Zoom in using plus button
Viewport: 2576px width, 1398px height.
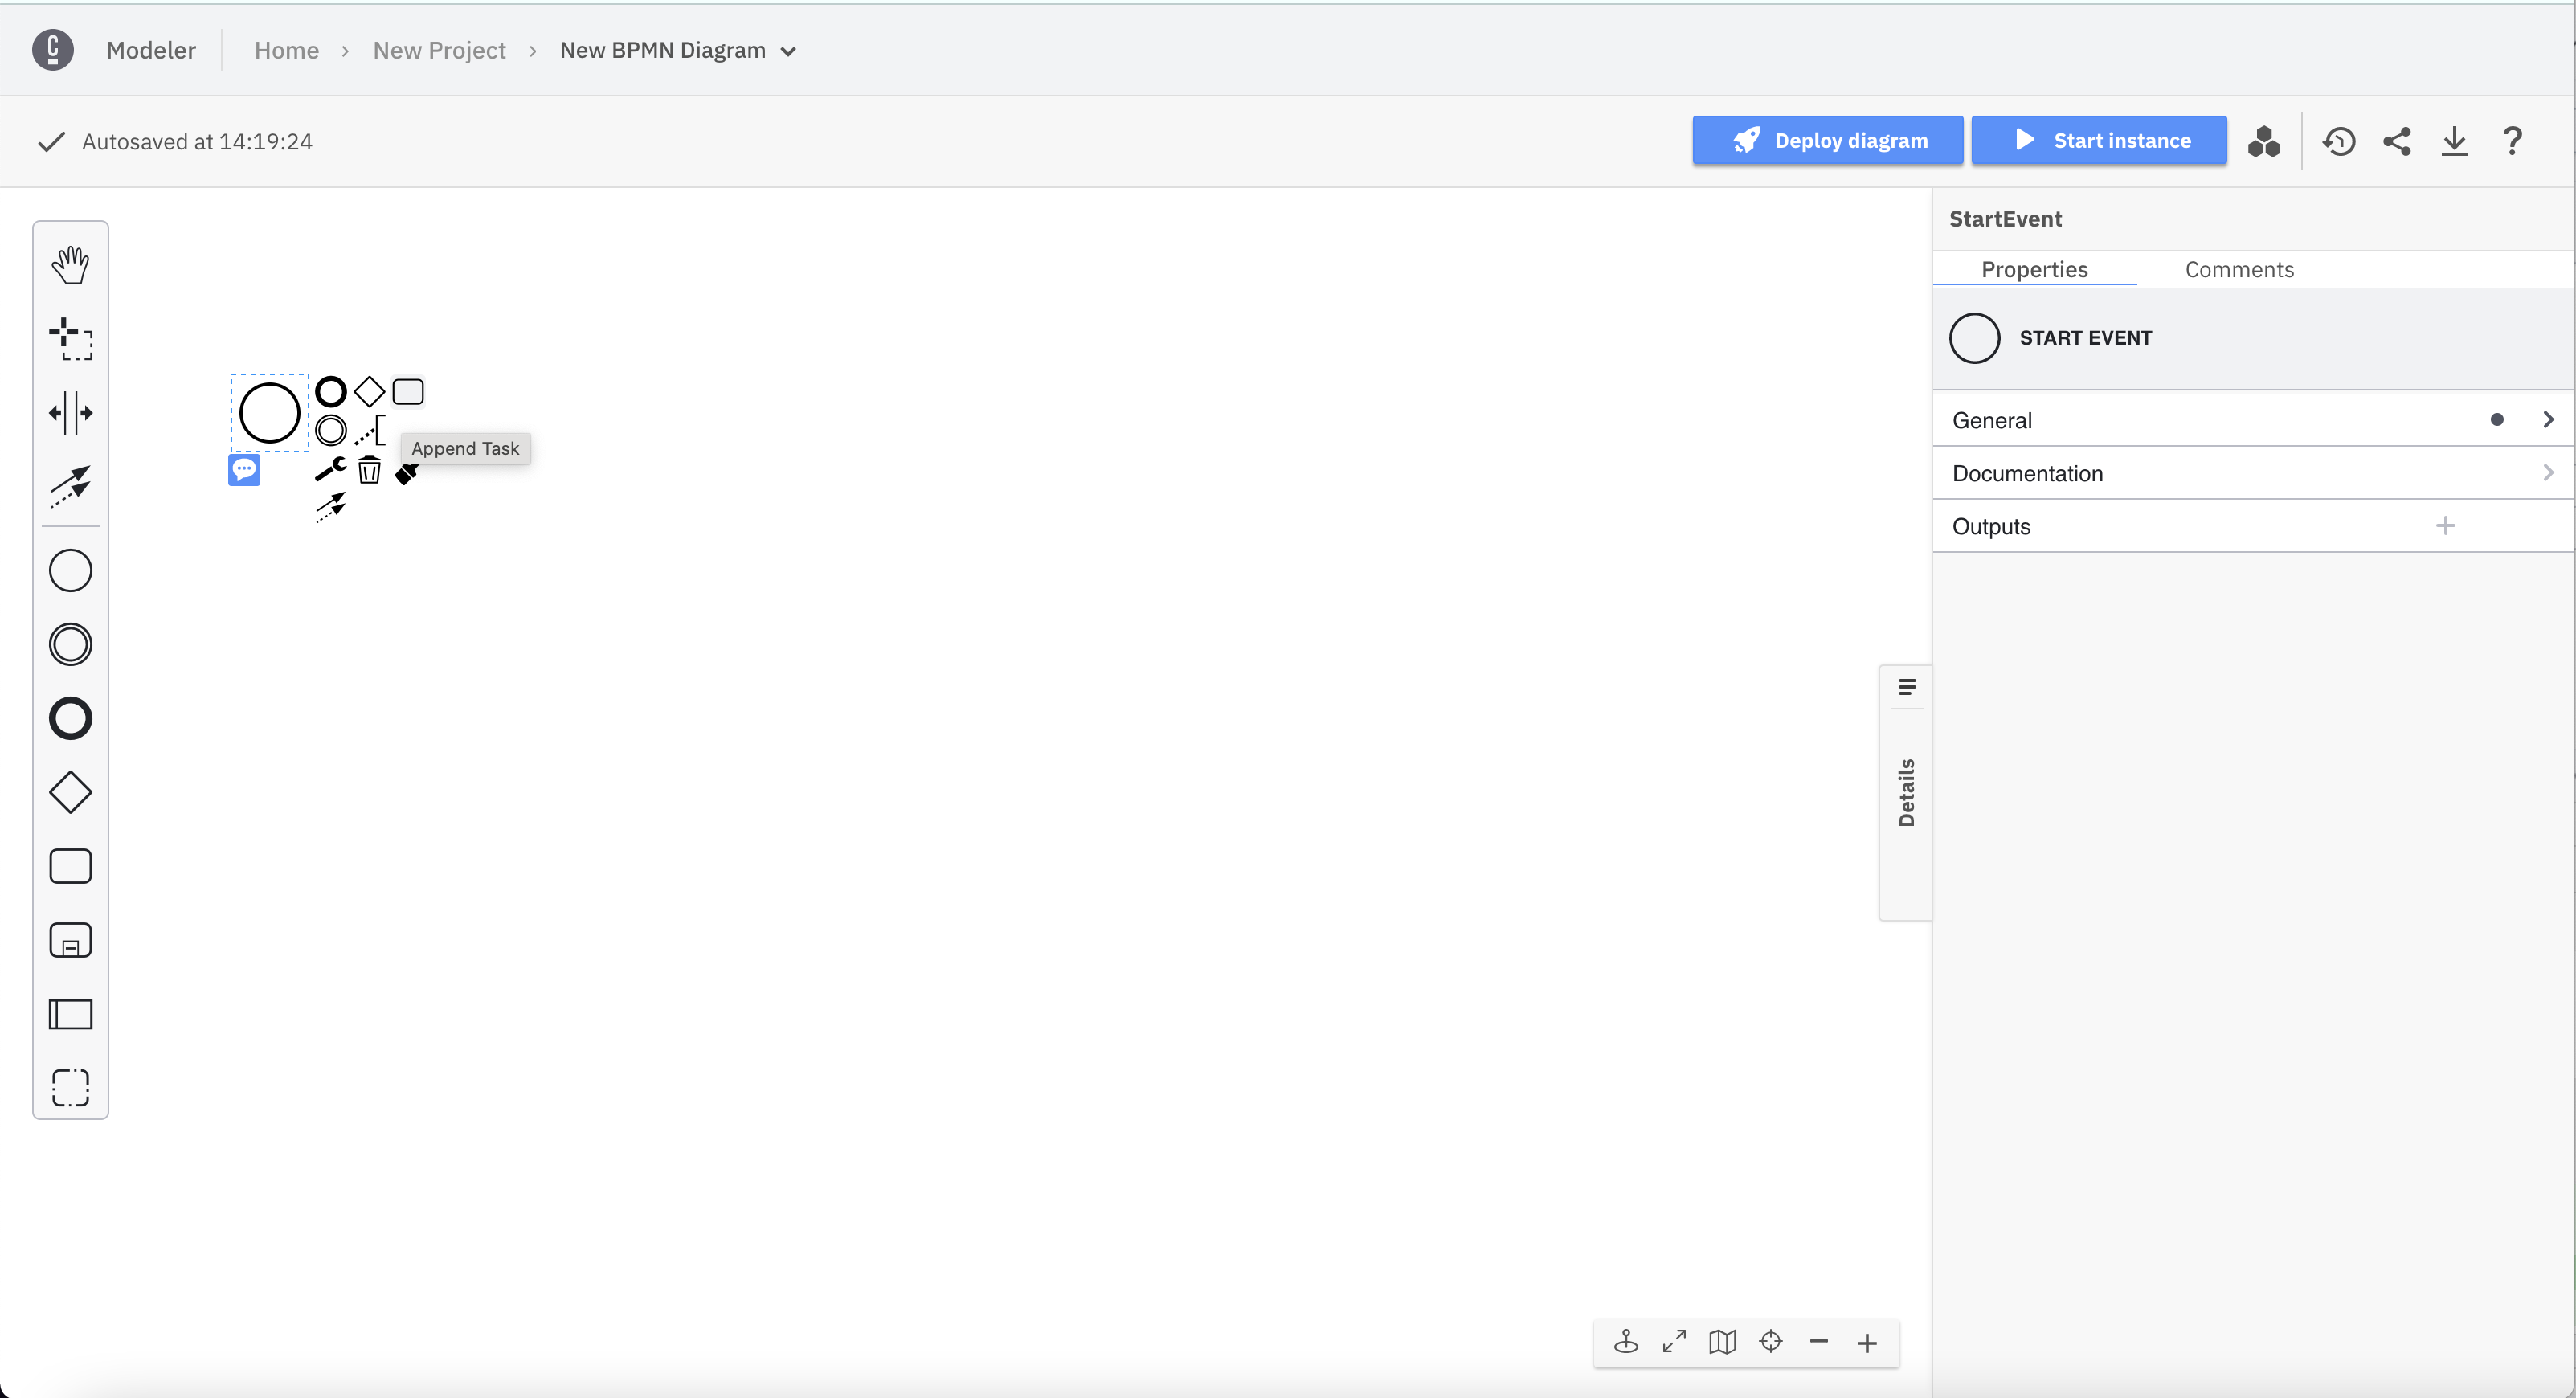[x=1867, y=1342]
